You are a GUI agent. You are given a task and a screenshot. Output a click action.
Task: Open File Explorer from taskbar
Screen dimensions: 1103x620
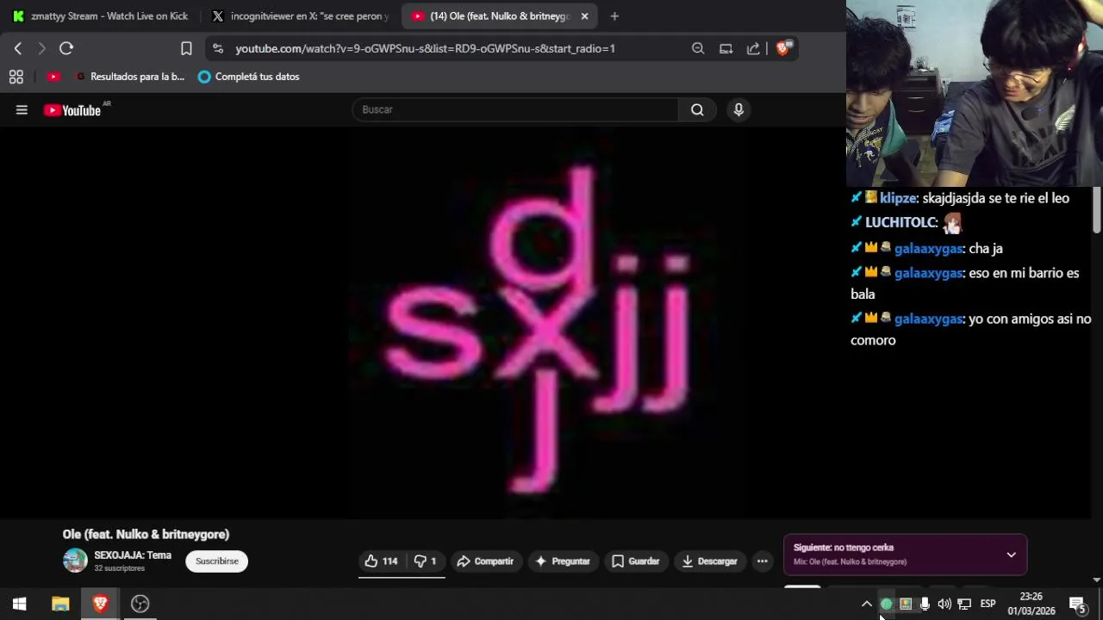(x=60, y=604)
